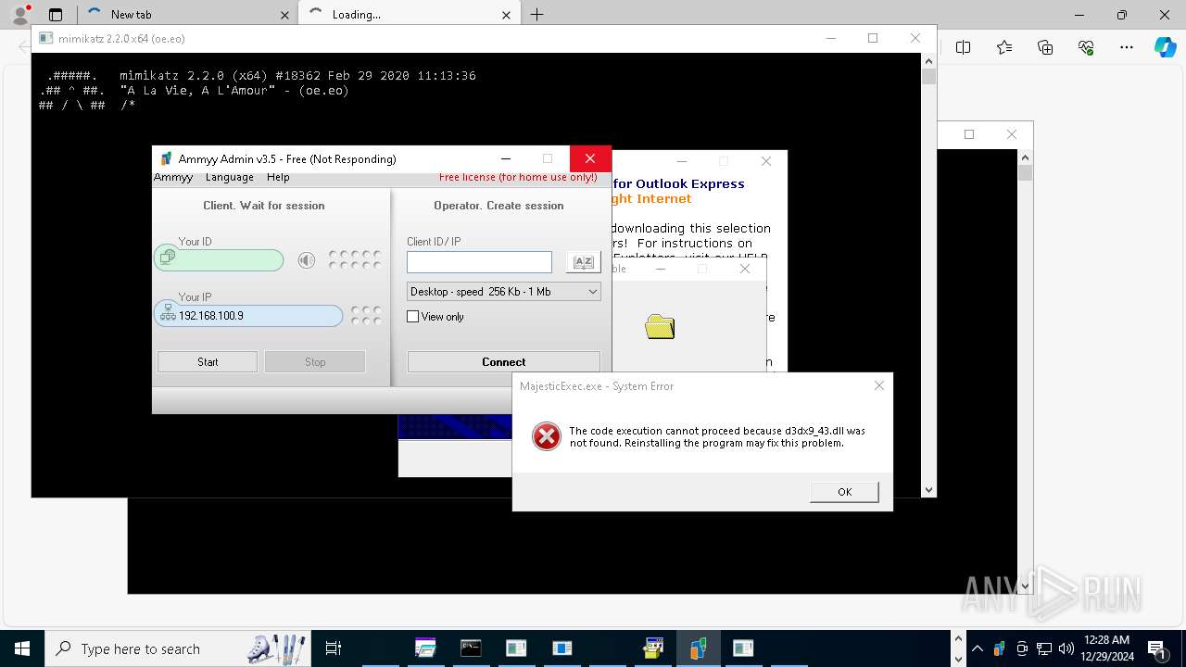Show hidden system tray icons

pyautogui.click(x=978, y=648)
